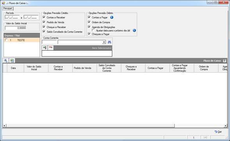The height and width of the screenshot is (141, 230).
Task: Click the Conta Corrente code field
Action: tap(49, 42)
